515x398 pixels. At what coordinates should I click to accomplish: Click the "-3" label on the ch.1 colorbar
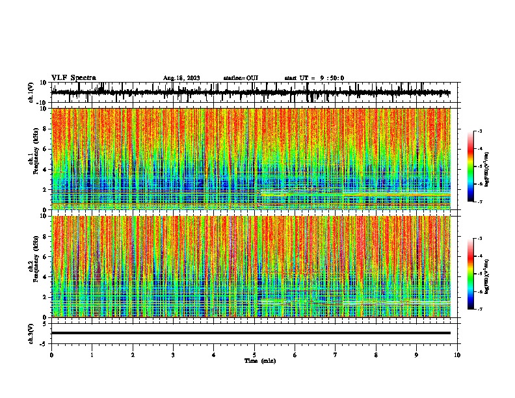[x=479, y=131]
